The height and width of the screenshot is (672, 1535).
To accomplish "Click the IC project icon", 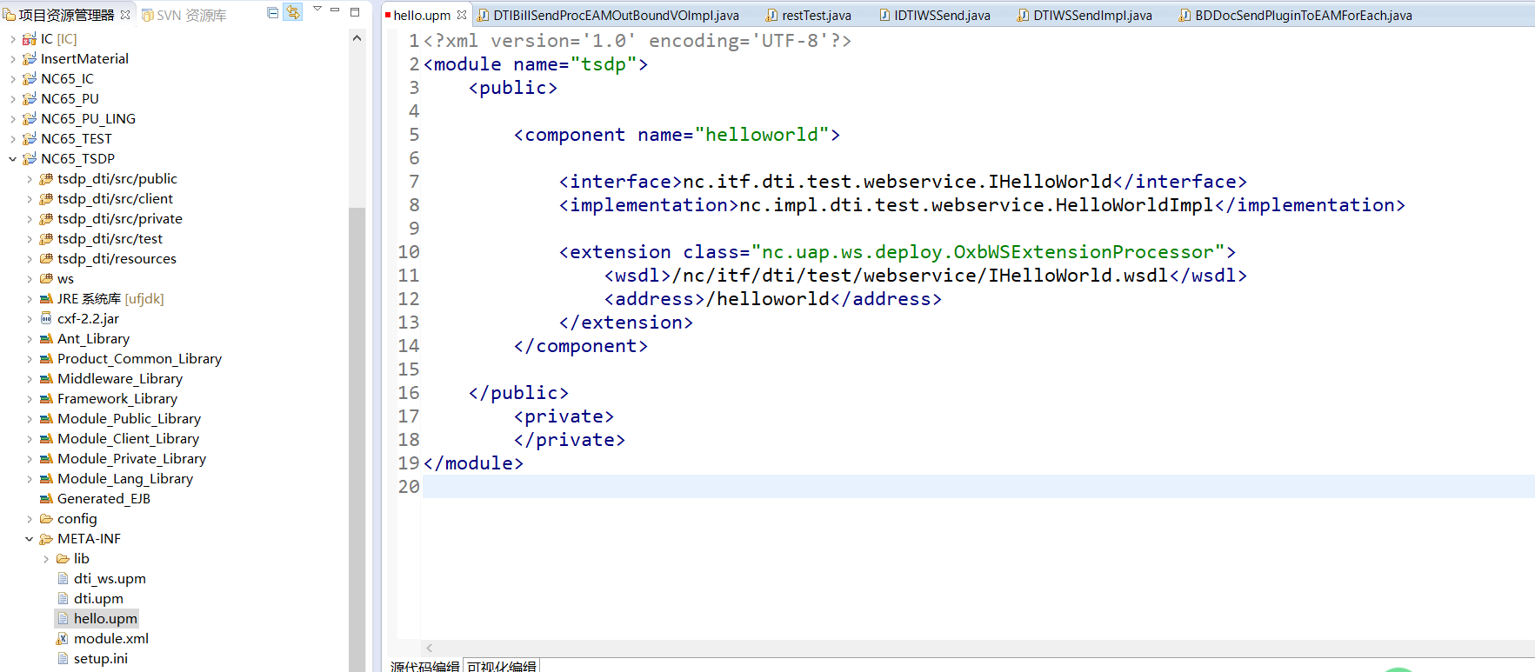I will (x=30, y=39).
